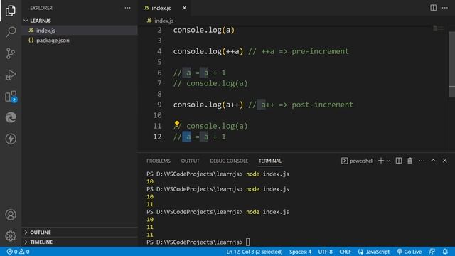Maximize the panel size chevron
455x256 pixels.
(x=433, y=161)
